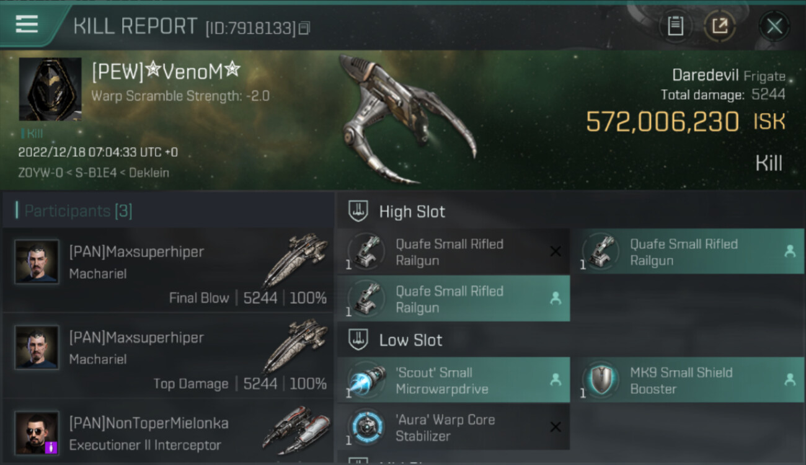View the victim's hooded portrait thumbnail

[50, 89]
